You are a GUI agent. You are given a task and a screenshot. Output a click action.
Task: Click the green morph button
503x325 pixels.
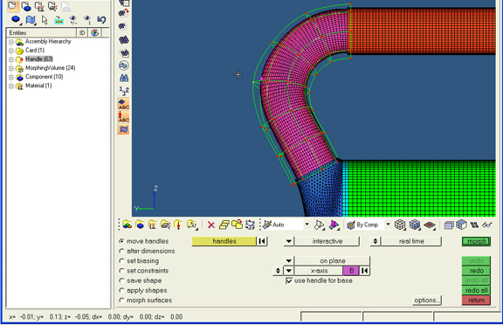(477, 241)
